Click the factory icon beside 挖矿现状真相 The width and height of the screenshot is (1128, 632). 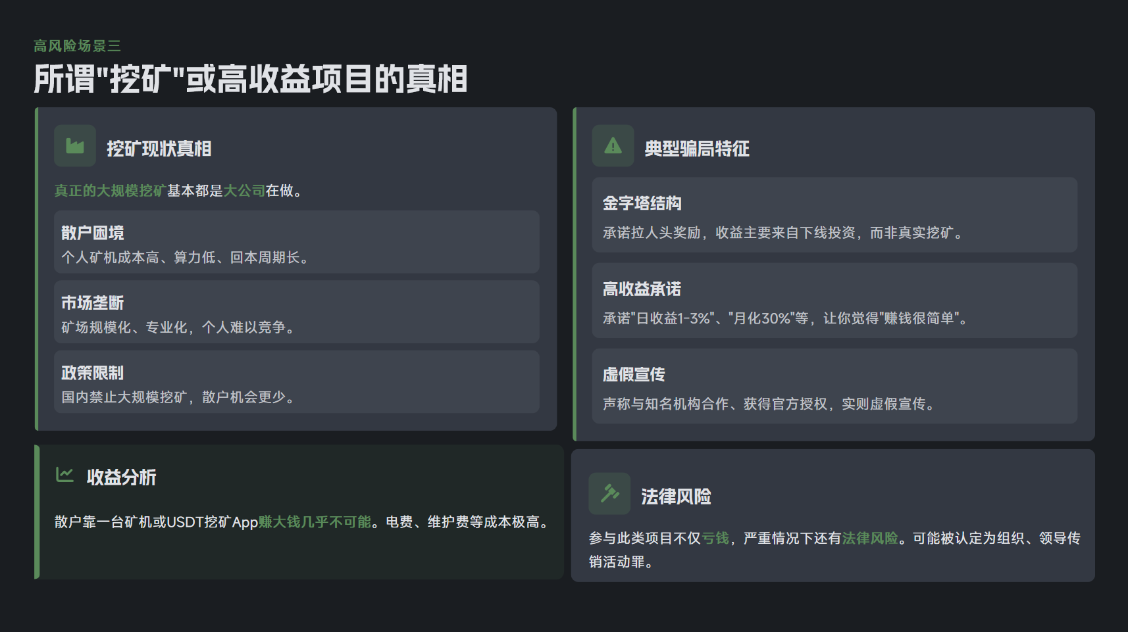pyautogui.click(x=75, y=146)
